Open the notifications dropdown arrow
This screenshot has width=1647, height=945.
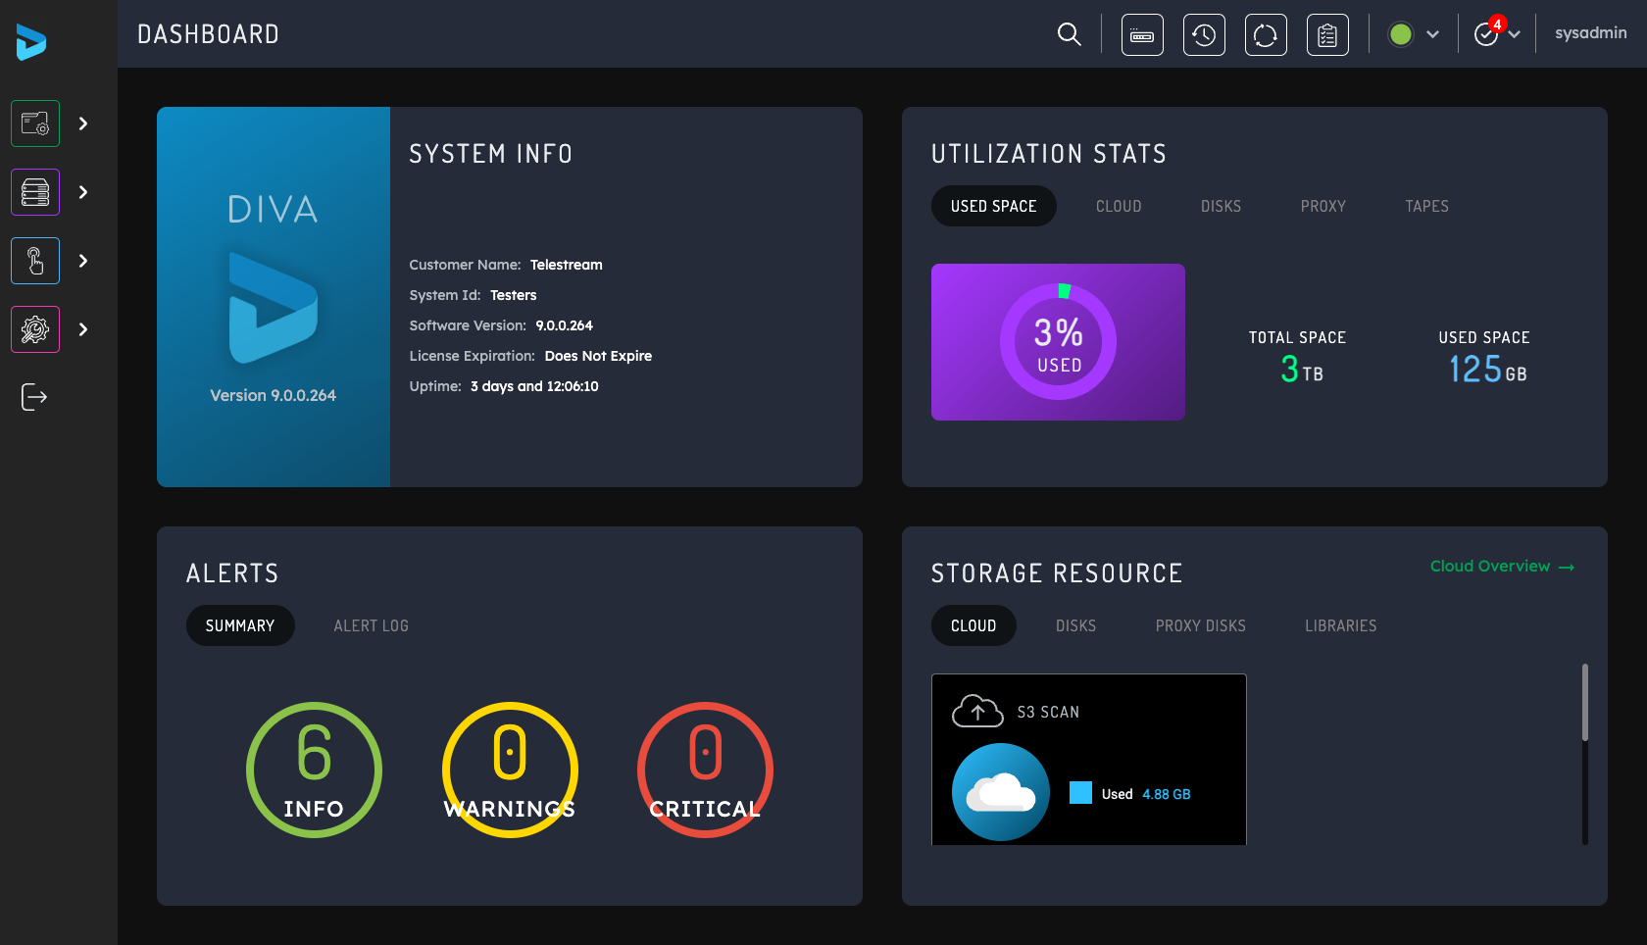point(1515,34)
